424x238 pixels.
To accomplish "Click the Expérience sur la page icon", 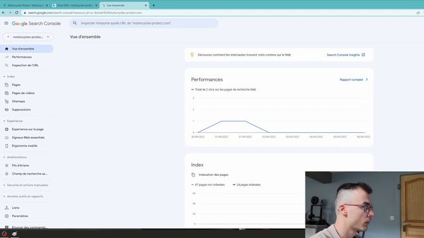I will 7,130.
